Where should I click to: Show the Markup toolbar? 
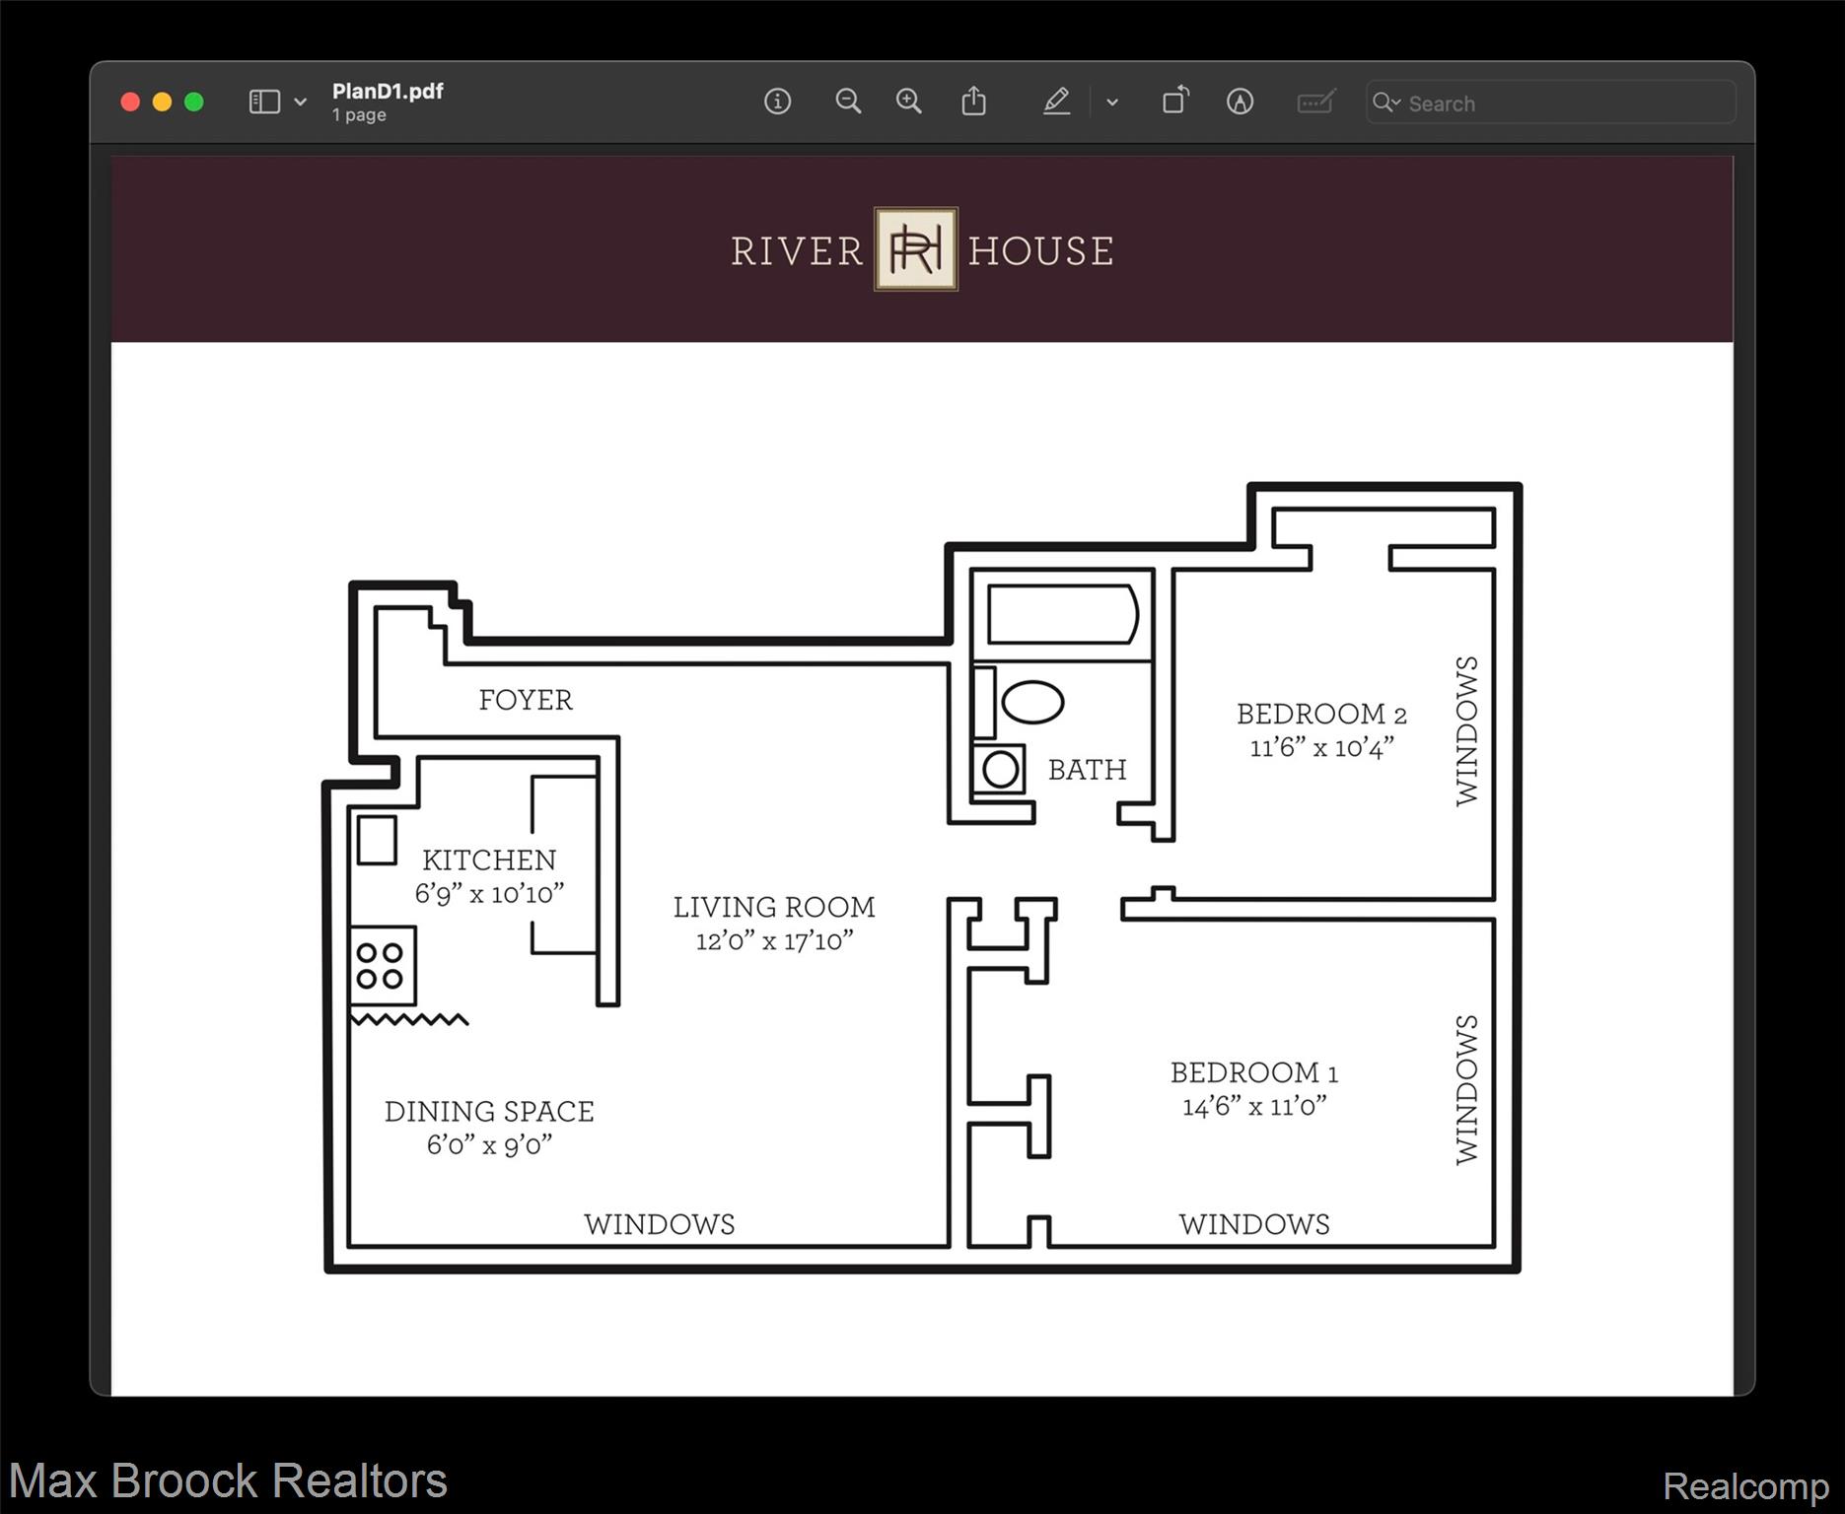(1240, 102)
